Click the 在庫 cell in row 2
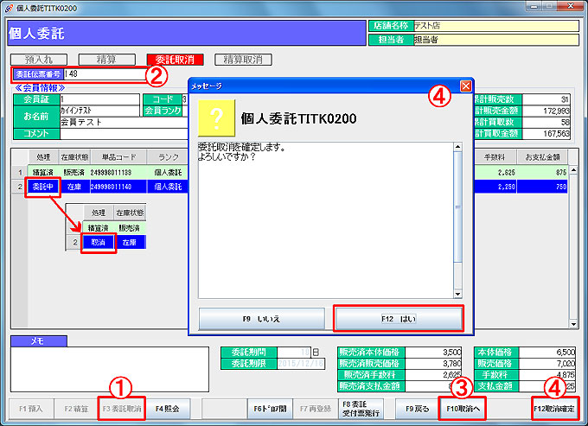Image resolution: width=588 pixels, height=426 pixels. coord(74,187)
